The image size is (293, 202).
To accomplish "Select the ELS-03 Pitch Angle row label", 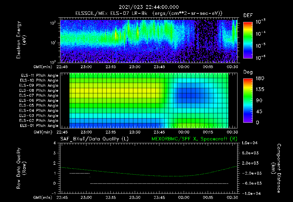I will tap(39, 116).
